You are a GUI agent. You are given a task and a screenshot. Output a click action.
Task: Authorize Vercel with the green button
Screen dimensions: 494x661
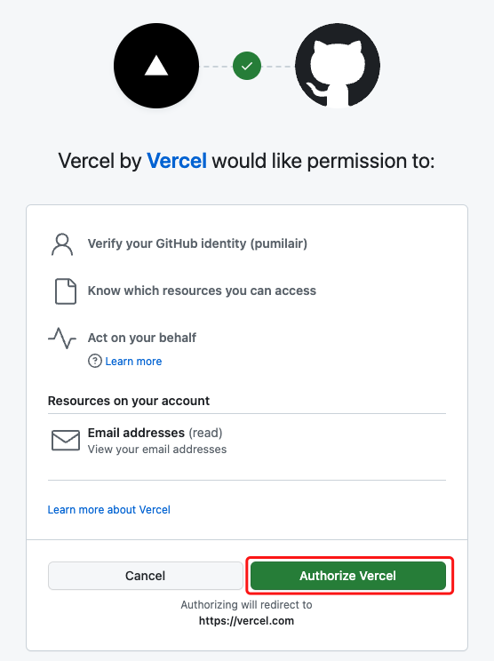click(348, 576)
